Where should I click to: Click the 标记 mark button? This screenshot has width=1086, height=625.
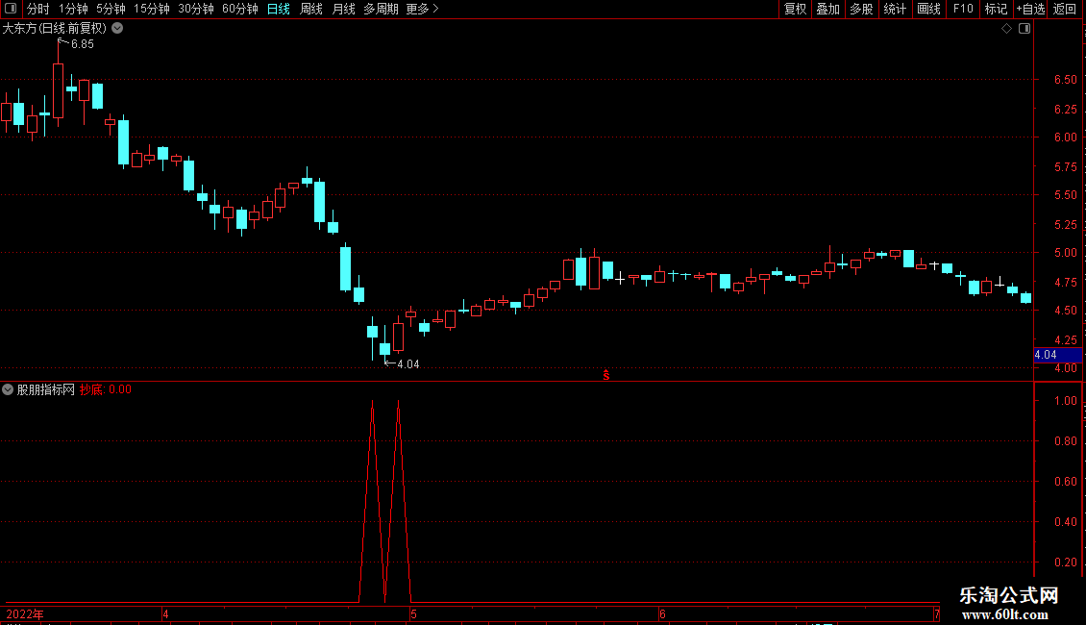[996, 9]
